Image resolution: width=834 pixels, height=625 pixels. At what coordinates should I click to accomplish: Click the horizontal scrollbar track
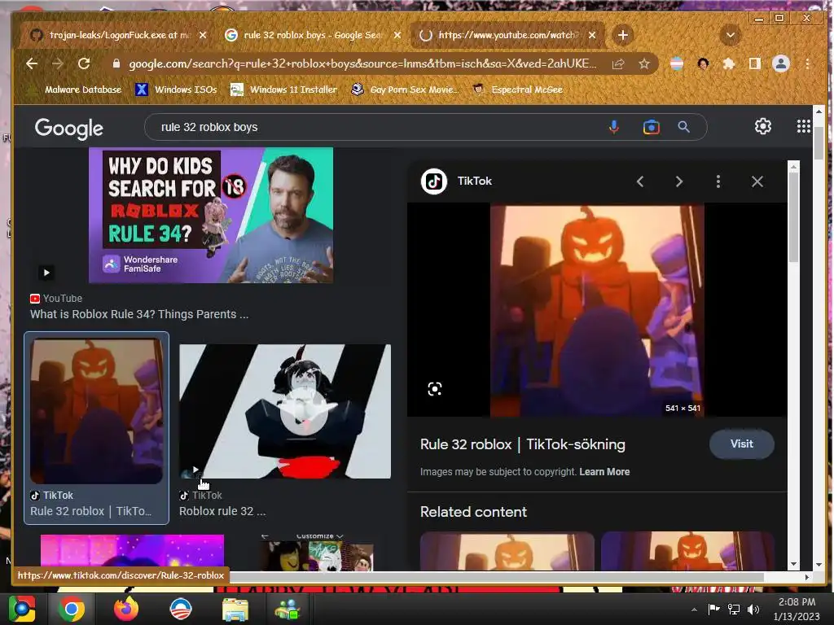pyautogui.click(x=497, y=577)
